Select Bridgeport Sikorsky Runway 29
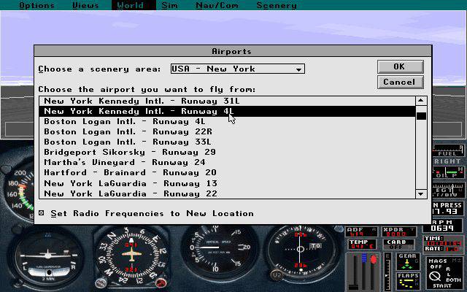Image resolution: width=467 pixels, height=292 pixels. click(x=227, y=152)
